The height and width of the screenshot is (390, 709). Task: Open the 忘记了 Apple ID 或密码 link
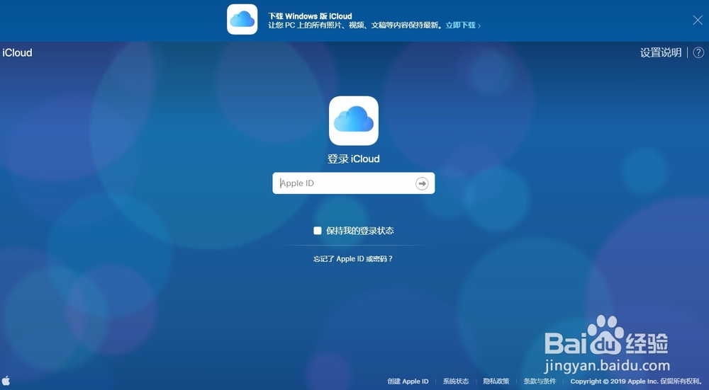click(x=353, y=259)
